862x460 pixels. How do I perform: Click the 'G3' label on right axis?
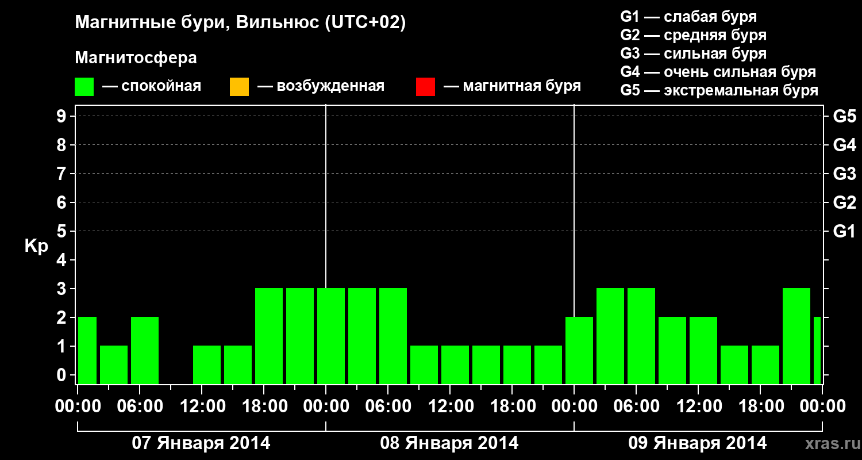pos(844,174)
